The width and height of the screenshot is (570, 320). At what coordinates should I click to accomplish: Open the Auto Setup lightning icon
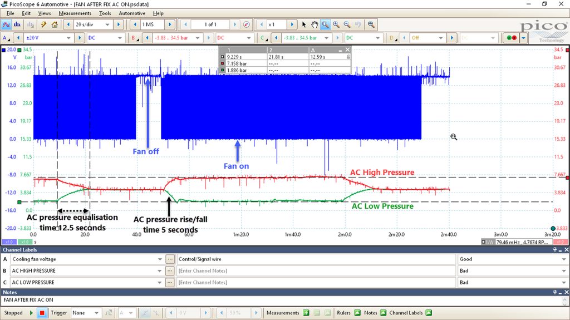[43, 24]
